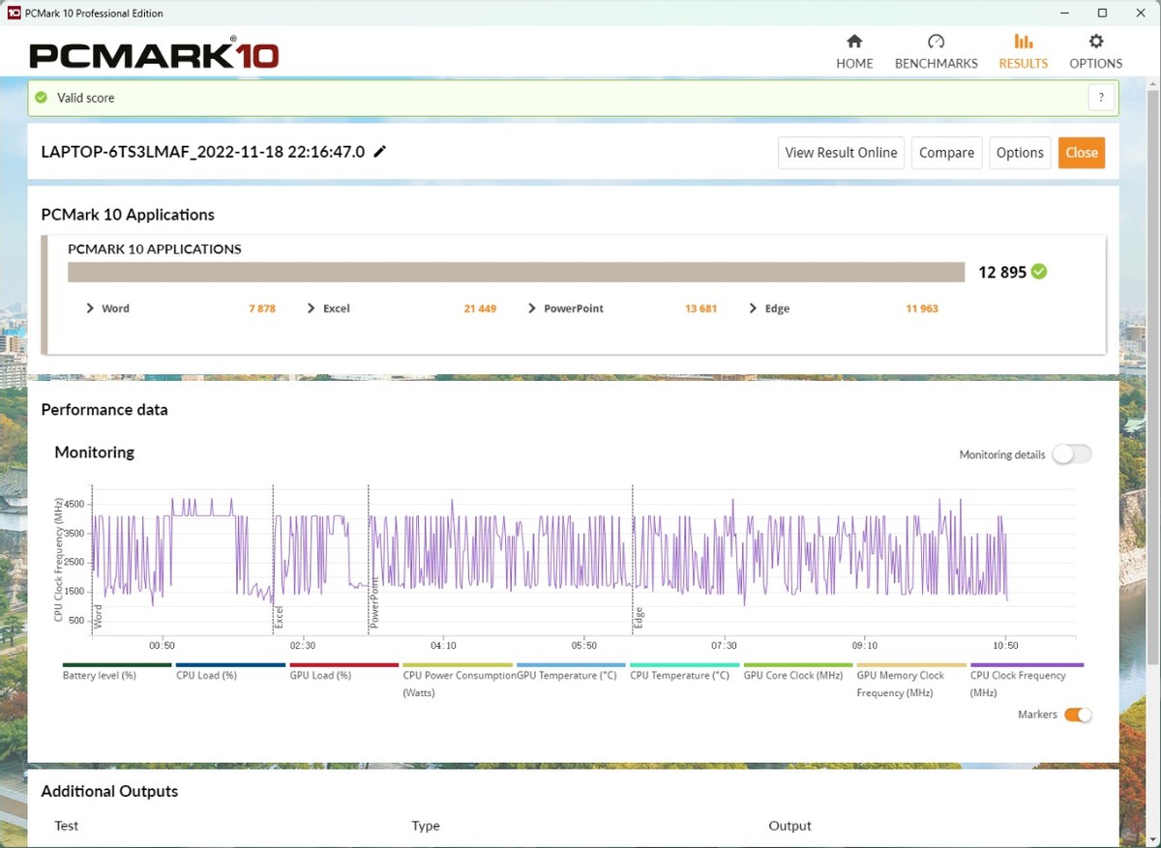Click the CPU Clock Frequency legend swatch
1161x848 pixels.
tap(1027, 665)
